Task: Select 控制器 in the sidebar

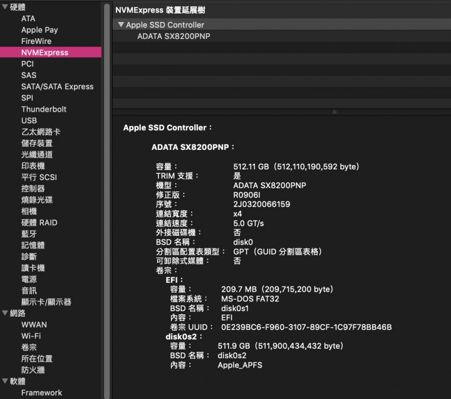Action: [33, 189]
